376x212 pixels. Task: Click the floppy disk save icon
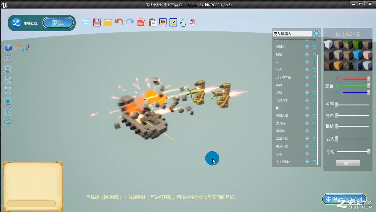pos(97,23)
